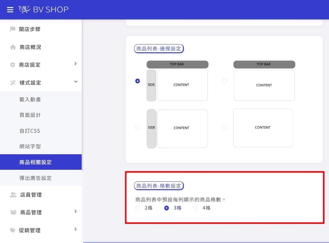Click the magic wand icon beside 樣式設定
The height and width of the screenshot is (243, 329).
point(13,83)
